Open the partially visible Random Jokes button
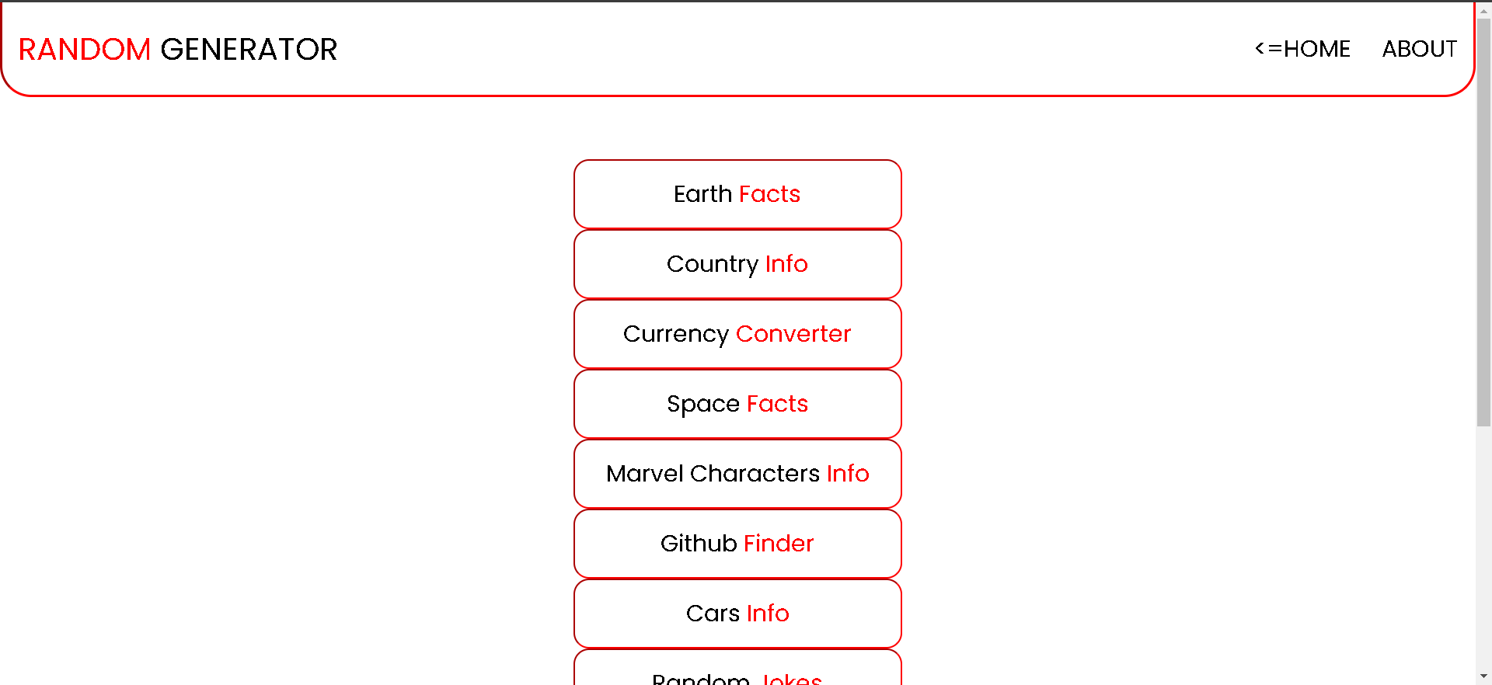The height and width of the screenshot is (685, 1492). [x=737, y=668]
